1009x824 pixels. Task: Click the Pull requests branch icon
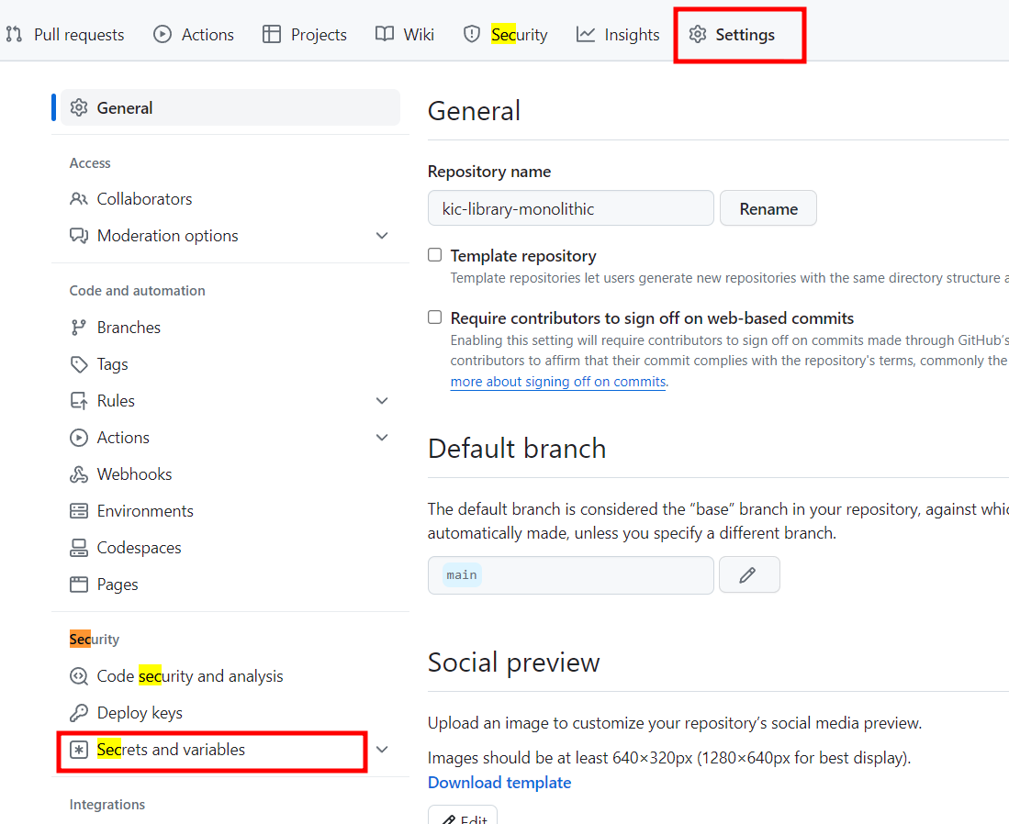tap(14, 34)
